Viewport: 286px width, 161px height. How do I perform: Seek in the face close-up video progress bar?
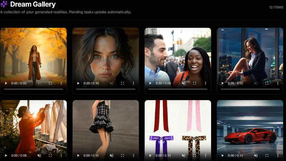tap(106, 89)
